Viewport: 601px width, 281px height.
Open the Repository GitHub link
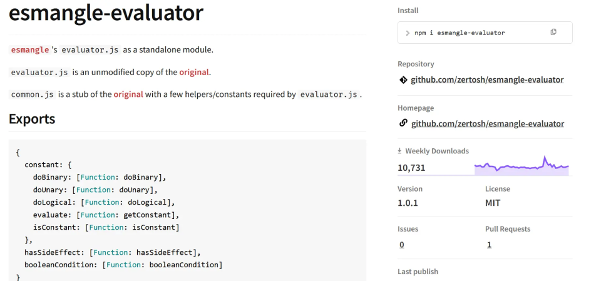pos(487,79)
